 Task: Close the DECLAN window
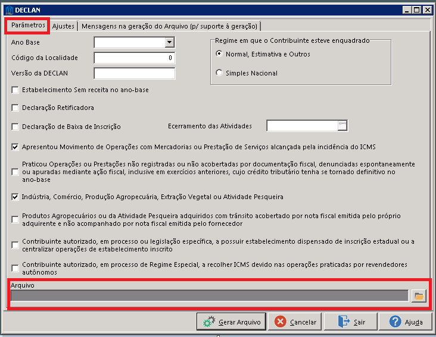click(x=427, y=10)
